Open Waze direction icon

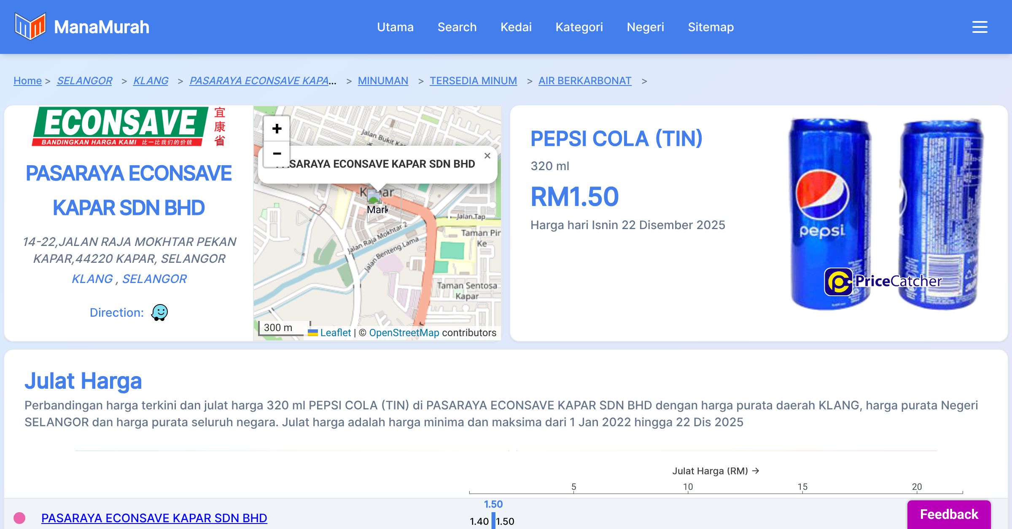tap(159, 313)
